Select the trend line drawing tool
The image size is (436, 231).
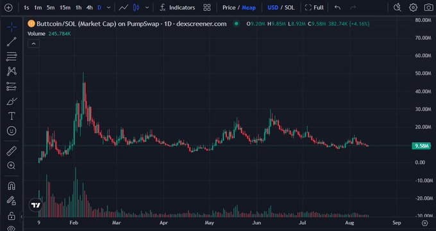click(x=12, y=42)
